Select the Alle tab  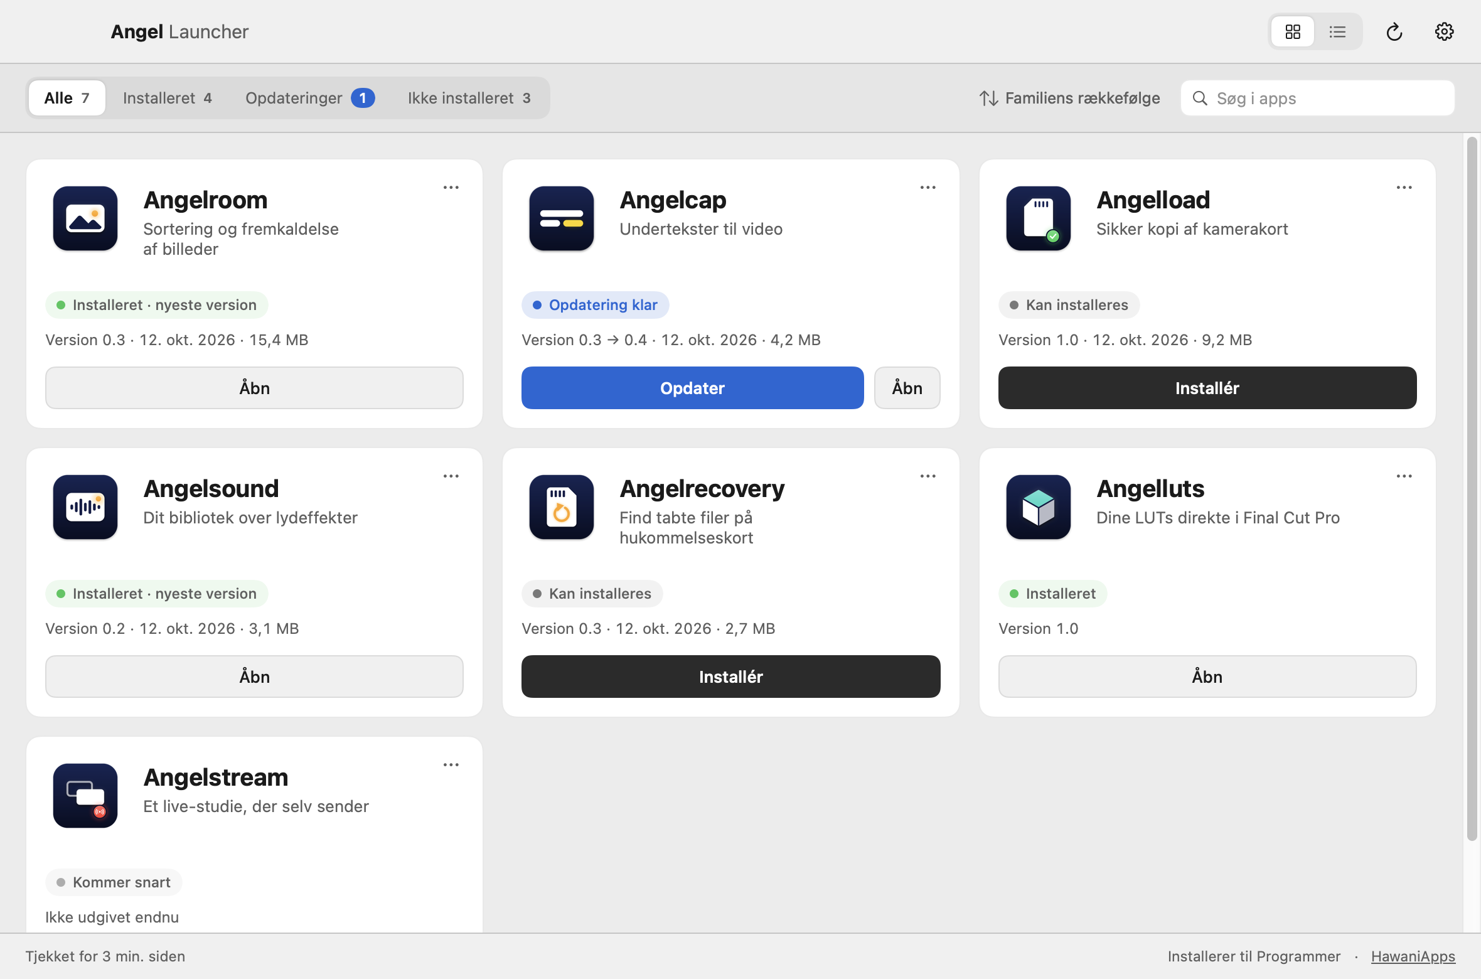tap(67, 98)
